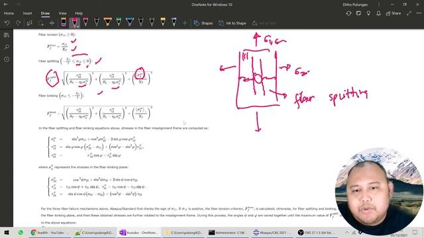Open the View tab
The width and height of the screenshot is (424, 238).
[62, 13]
